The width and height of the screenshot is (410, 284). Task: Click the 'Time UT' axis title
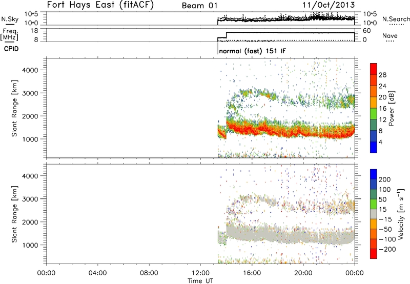200,280
